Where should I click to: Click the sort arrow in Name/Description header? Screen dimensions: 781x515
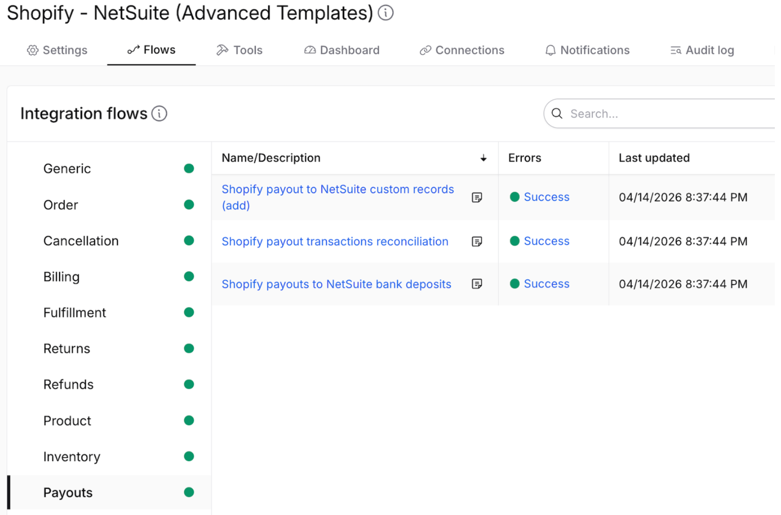point(483,158)
